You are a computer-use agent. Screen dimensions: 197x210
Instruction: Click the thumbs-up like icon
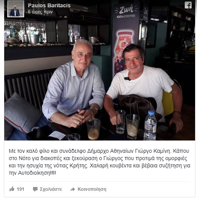click(x=12, y=189)
